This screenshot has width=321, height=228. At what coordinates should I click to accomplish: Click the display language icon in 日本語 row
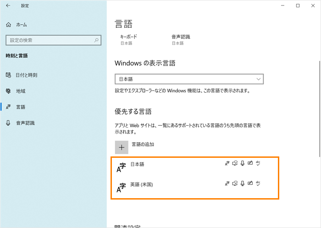[x=227, y=163]
